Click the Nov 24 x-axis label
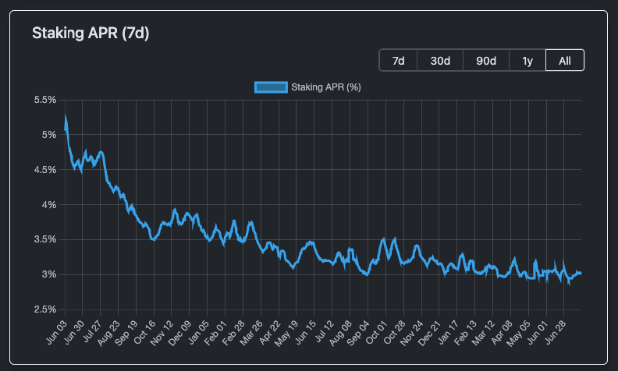 (411, 333)
